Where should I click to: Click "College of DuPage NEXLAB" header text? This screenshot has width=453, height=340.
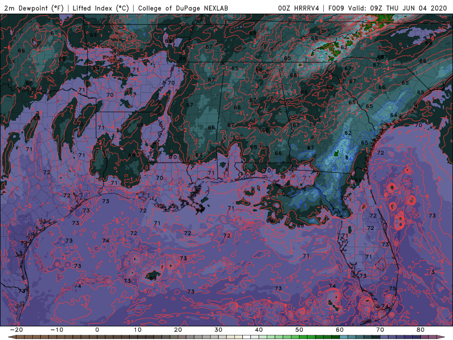183,8
